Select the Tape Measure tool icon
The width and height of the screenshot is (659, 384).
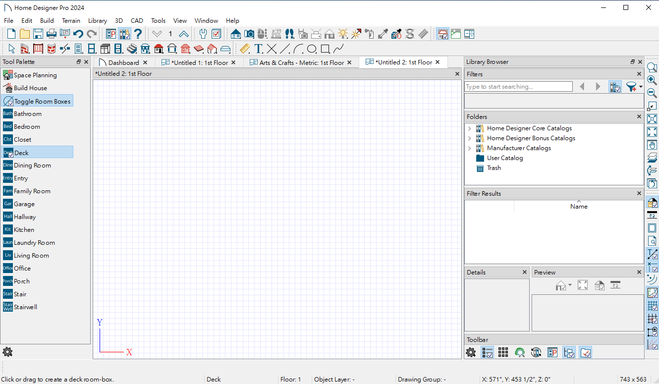pyautogui.click(x=245, y=49)
